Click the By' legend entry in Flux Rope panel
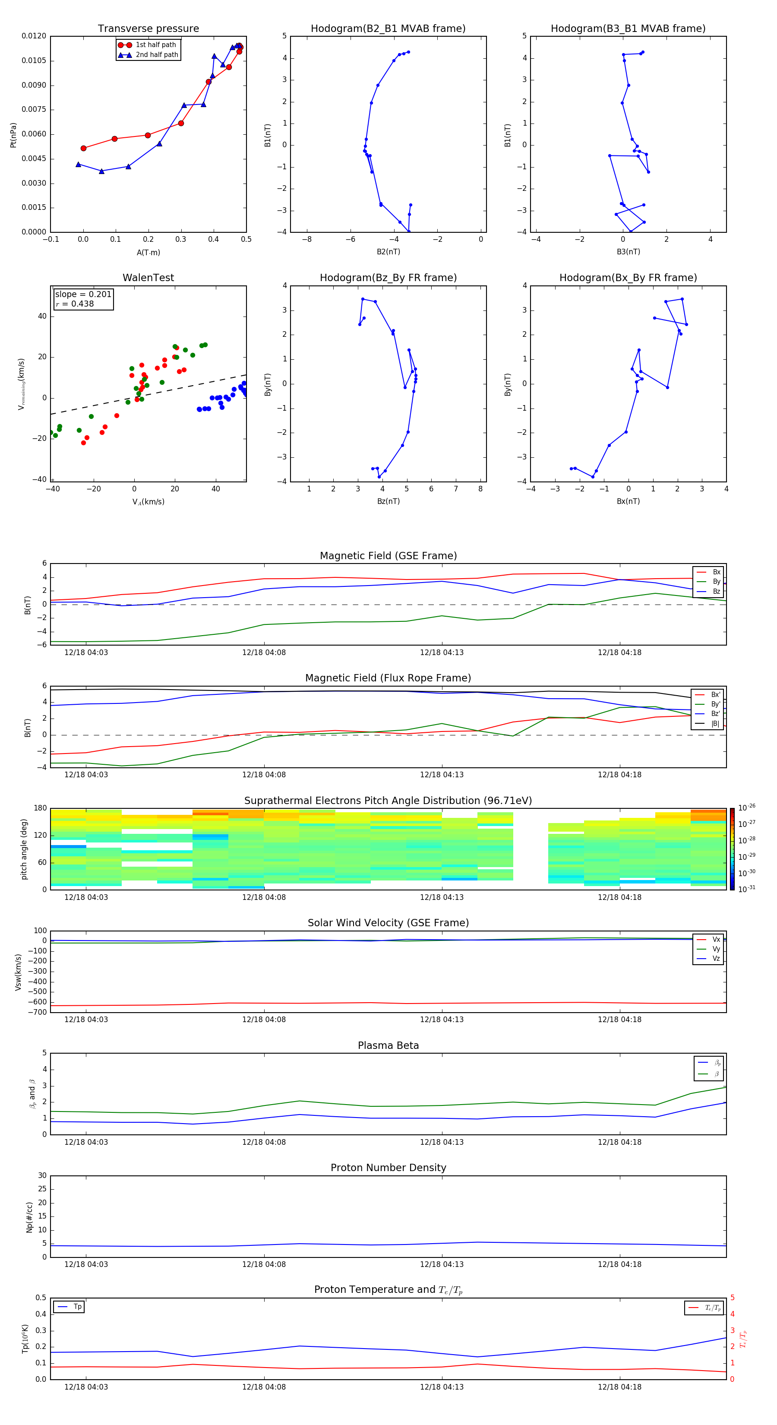The height and width of the screenshot is (1425, 777). click(708, 705)
